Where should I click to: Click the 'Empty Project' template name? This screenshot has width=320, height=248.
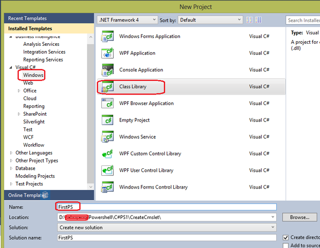134,120
